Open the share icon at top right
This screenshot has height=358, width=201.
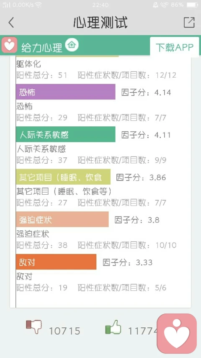click(189, 22)
